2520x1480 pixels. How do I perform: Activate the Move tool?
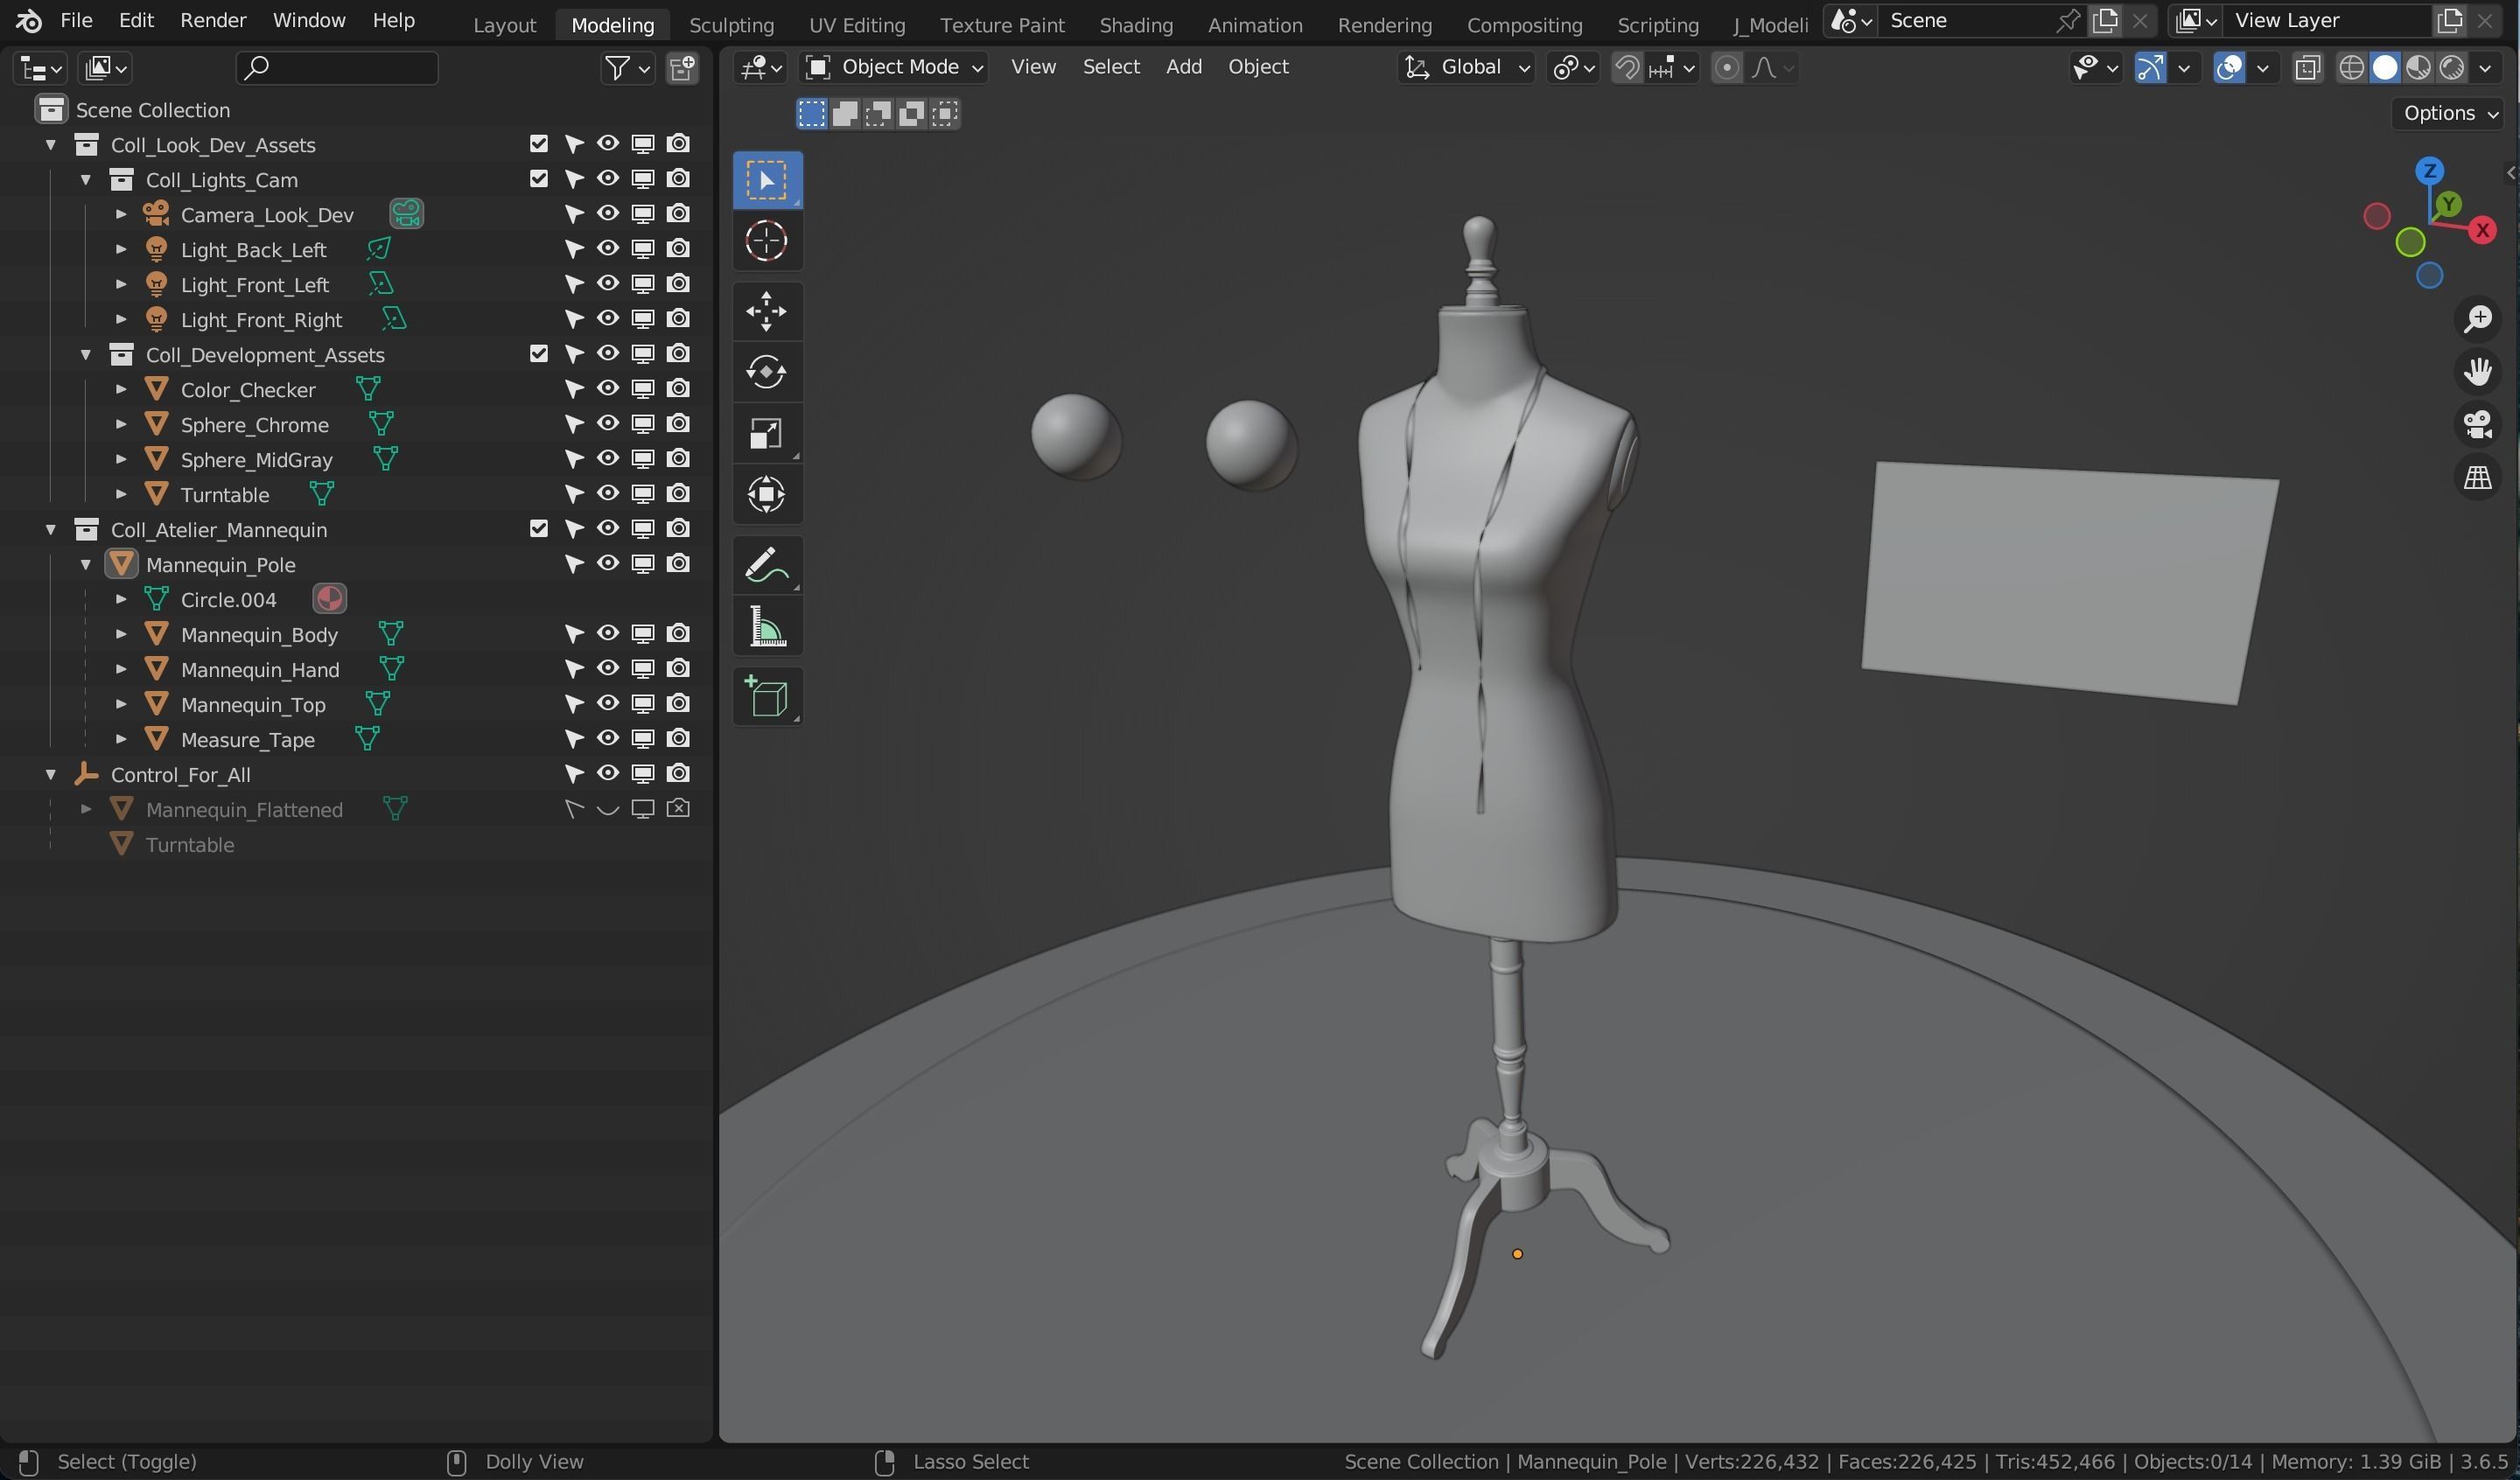767,311
